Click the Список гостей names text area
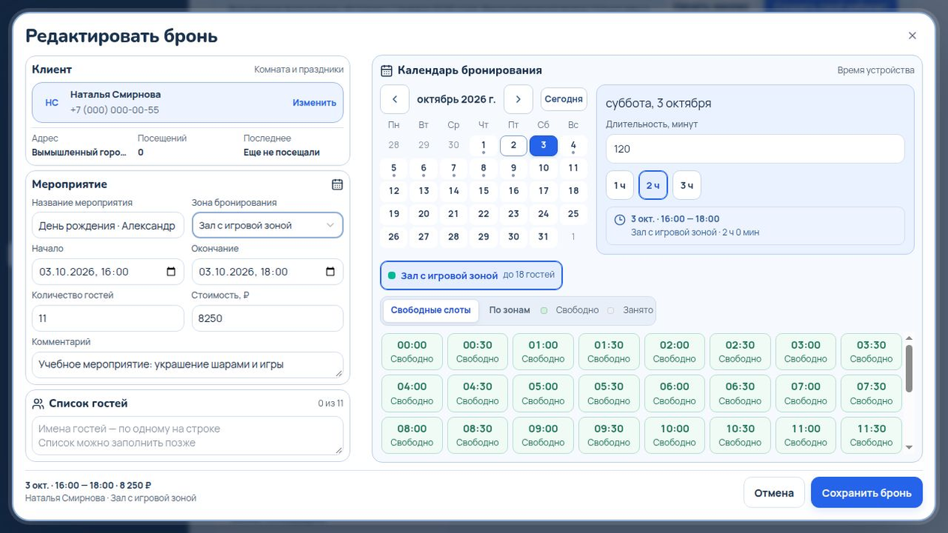948x533 pixels. click(187, 436)
